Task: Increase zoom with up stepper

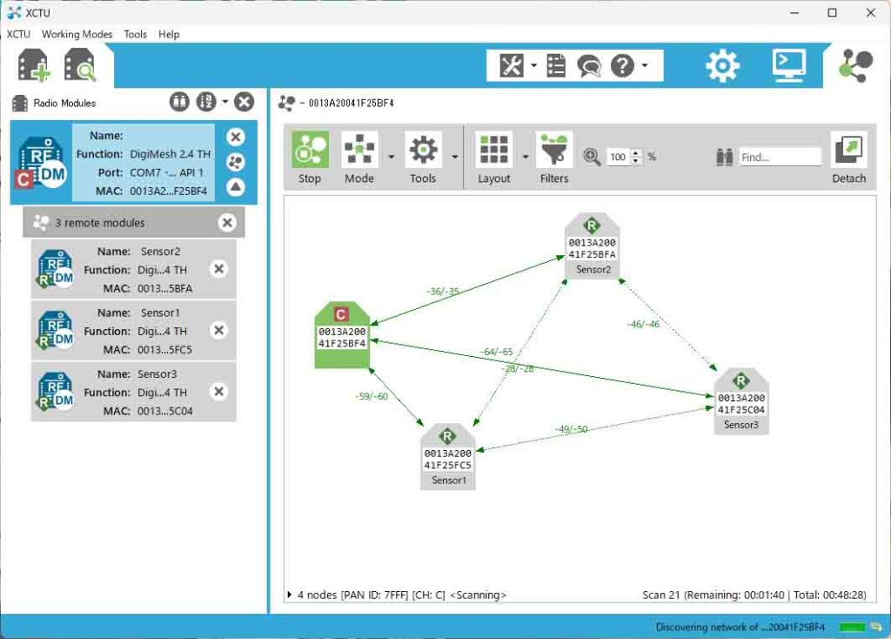Action: tap(636, 153)
